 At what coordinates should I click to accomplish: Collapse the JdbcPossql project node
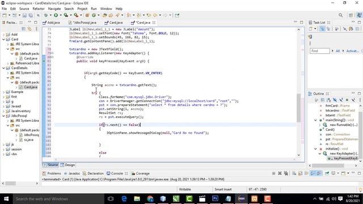coord(4,116)
